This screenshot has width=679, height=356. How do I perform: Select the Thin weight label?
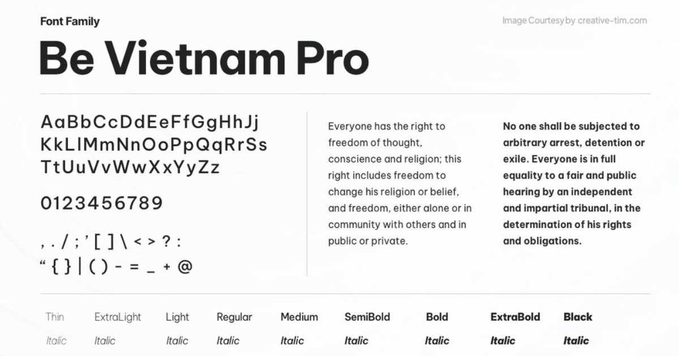point(55,317)
